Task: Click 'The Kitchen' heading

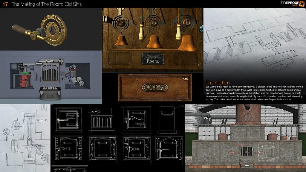Action: [218, 83]
